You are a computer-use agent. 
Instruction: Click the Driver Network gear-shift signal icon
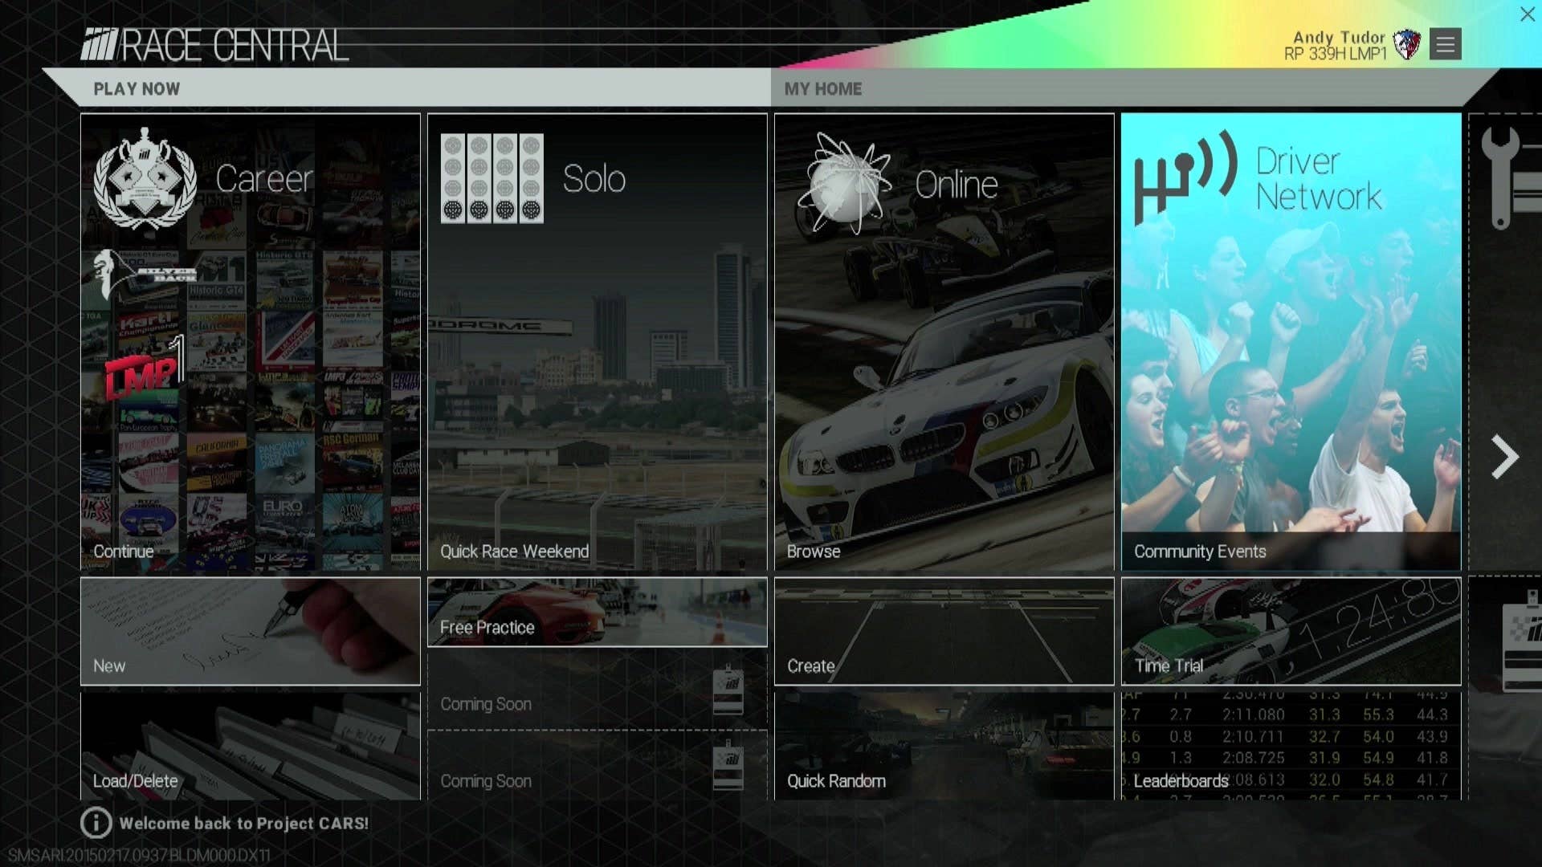coord(1185,177)
